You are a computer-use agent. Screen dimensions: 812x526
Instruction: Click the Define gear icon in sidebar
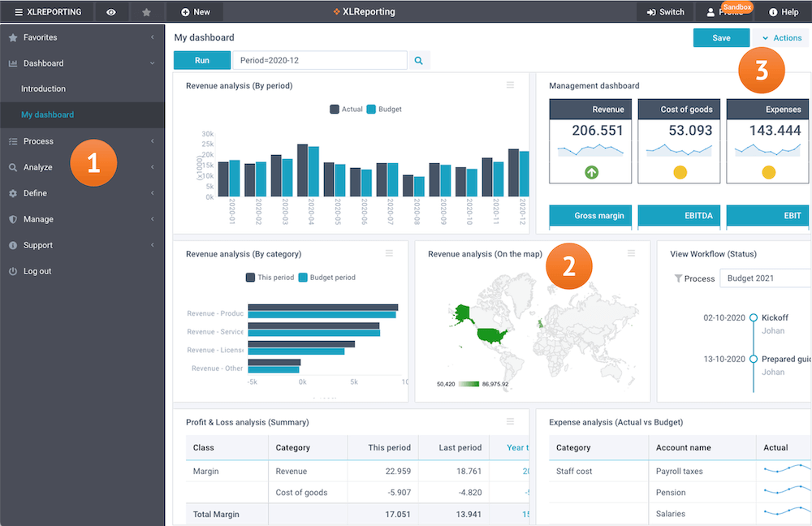pos(13,193)
